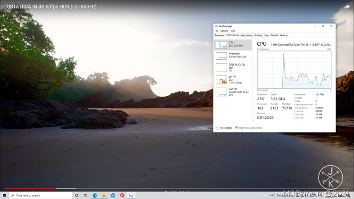Select Disk 0 (C: D:) in sidebar
354x199 pixels.
coord(221,68)
